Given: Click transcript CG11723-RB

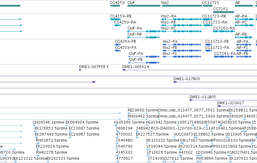Looking at the screenshot, I should click(x=207, y=19).
